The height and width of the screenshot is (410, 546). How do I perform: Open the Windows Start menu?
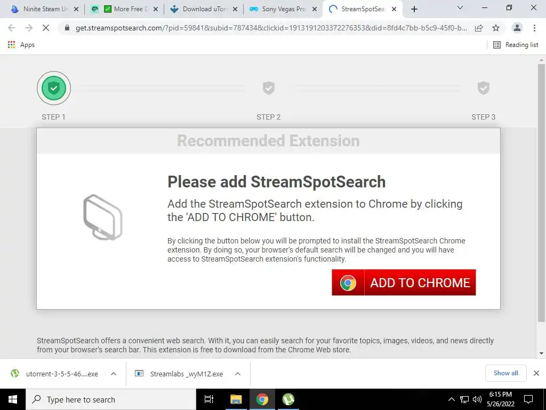click(x=13, y=399)
